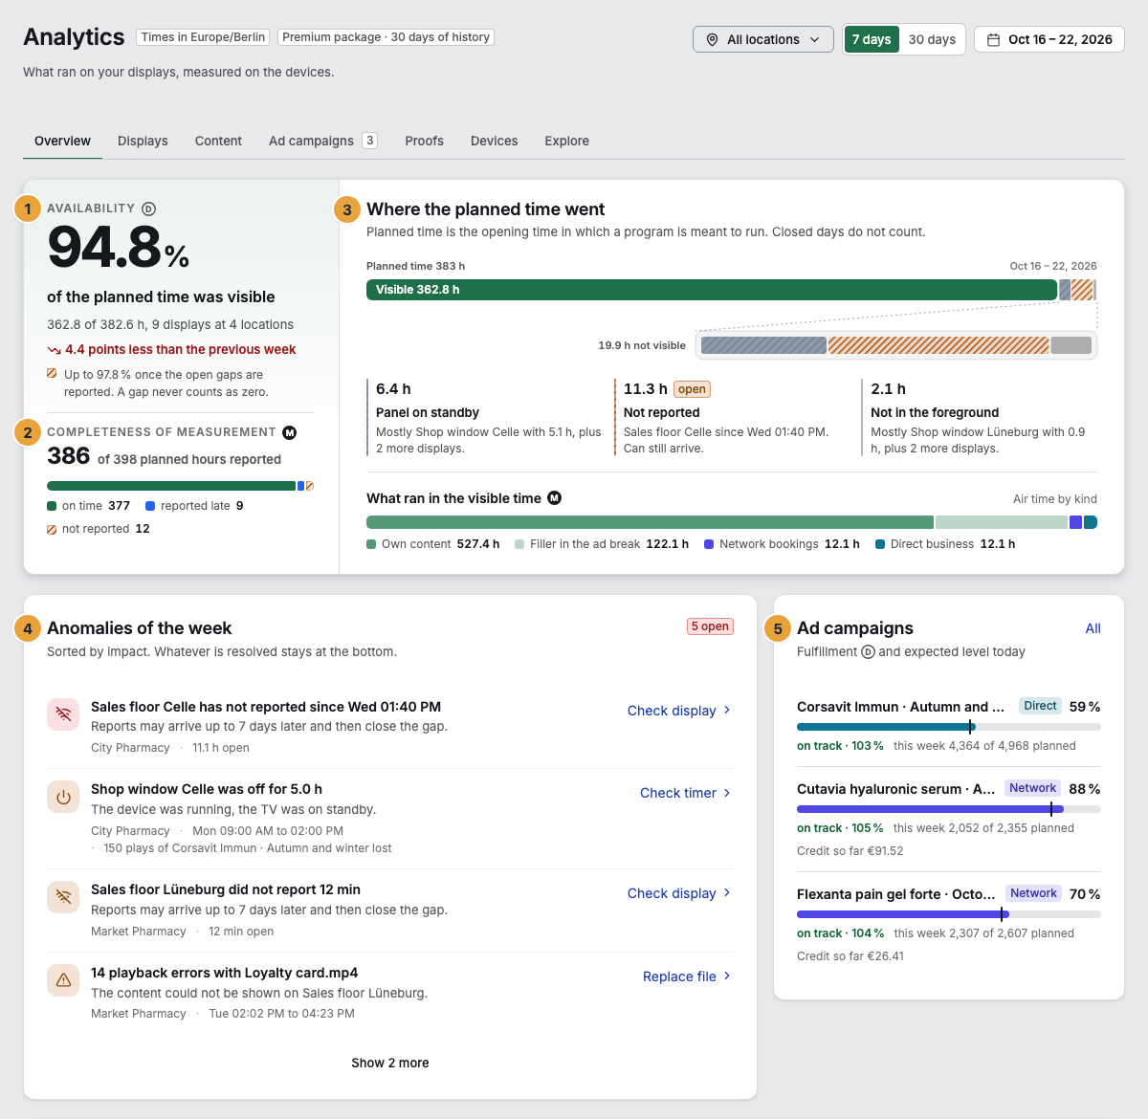1148x1119 pixels.
Task: Click the warning triangle icon for playback errors
Action: tap(63, 980)
